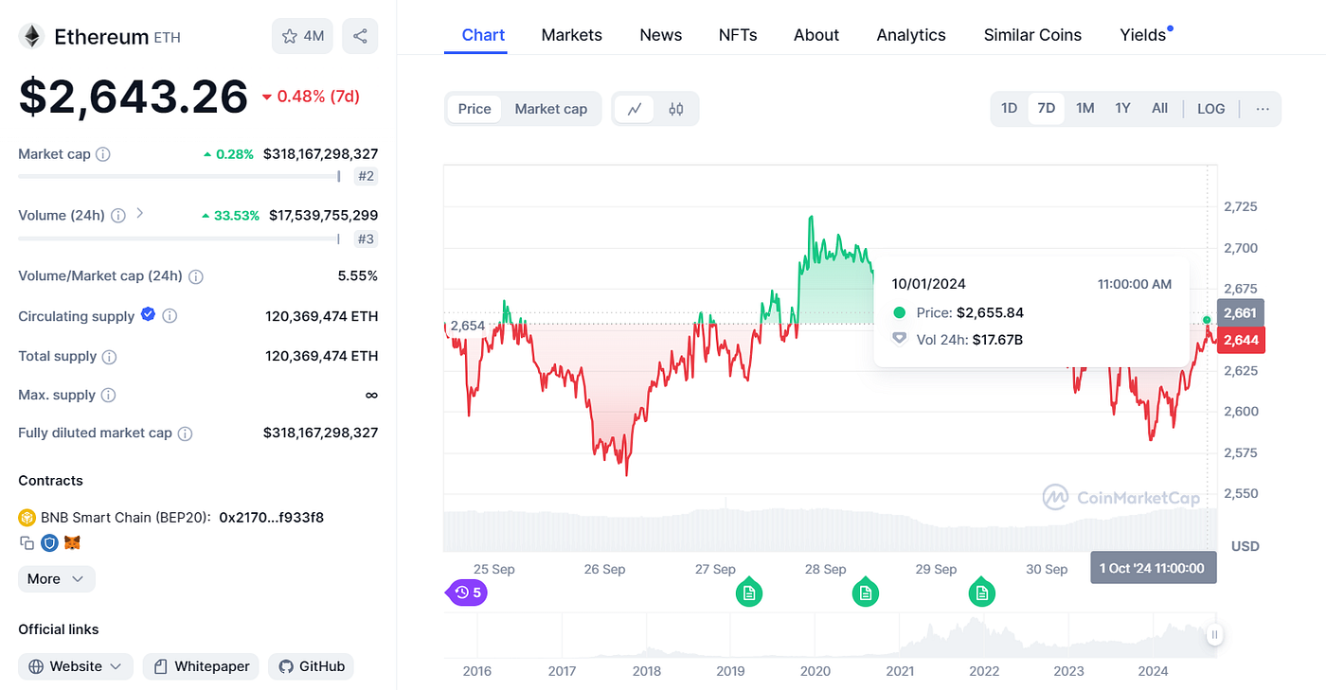The height and width of the screenshot is (690, 1326).
Task: Open the Analytics tab
Action: coord(910,35)
